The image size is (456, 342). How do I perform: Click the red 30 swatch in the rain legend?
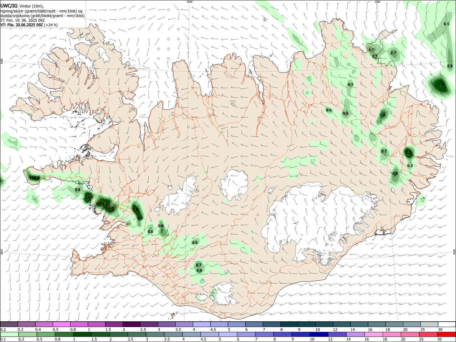point(446,334)
